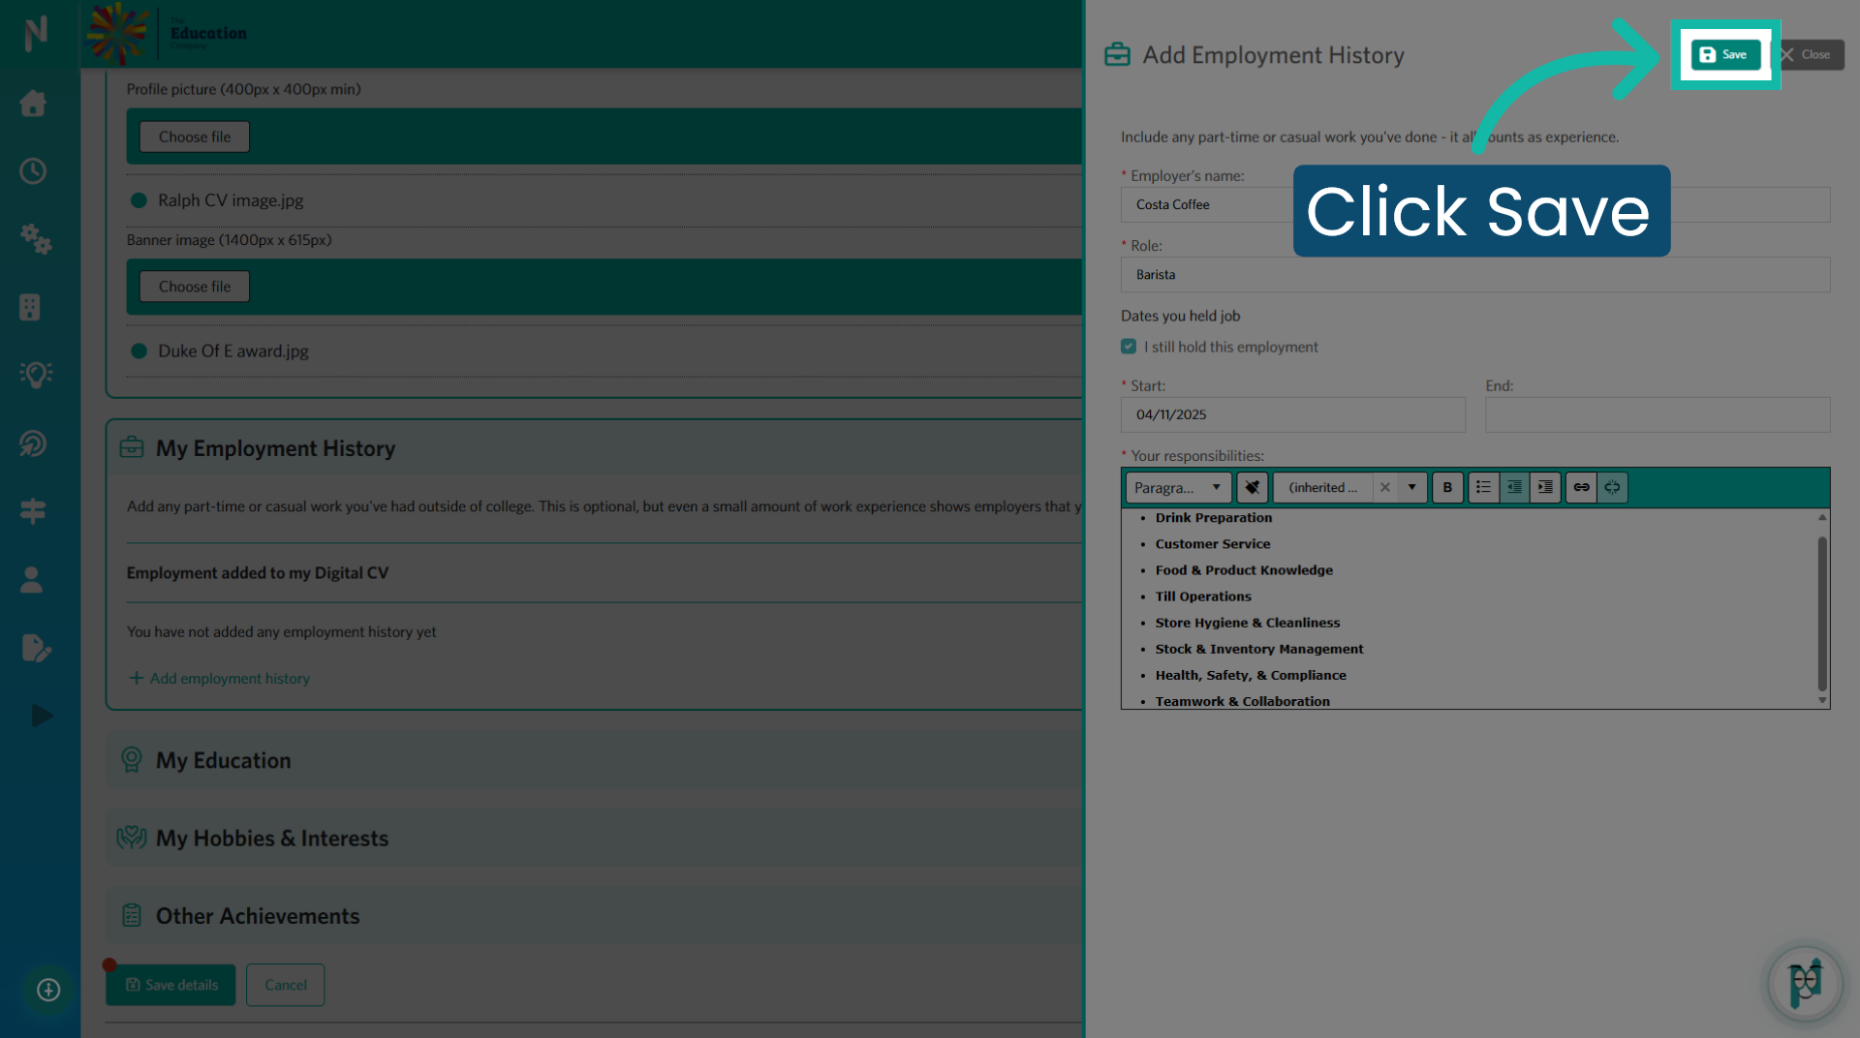Open the Paragraph format dropdown
This screenshot has height=1038, width=1860.
[1178, 487]
